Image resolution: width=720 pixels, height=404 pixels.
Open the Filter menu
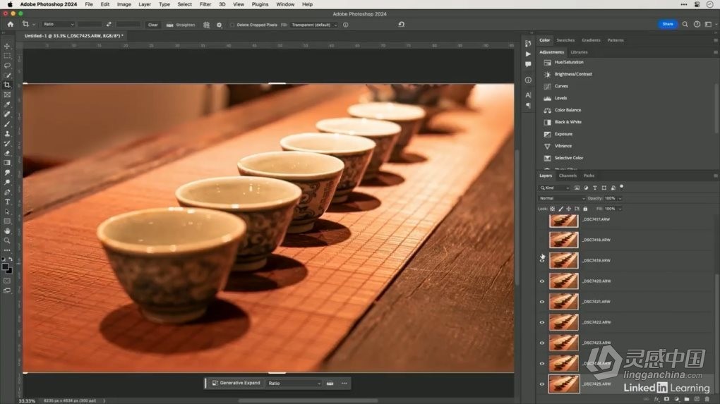205,4
